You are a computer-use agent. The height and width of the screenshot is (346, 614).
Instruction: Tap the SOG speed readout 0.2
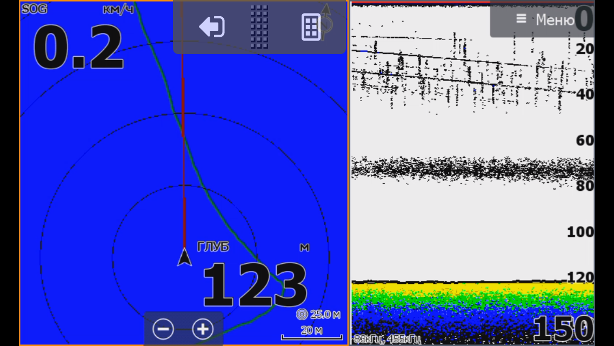(78, 47)
